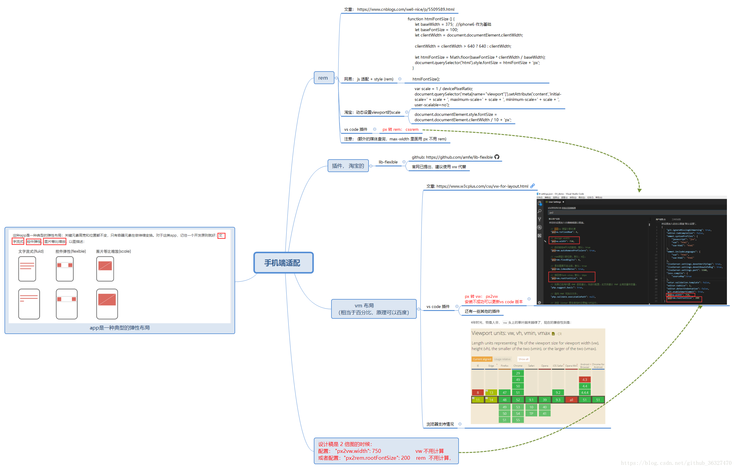Click the VS Code logo in title bar

tap(538, 194)
